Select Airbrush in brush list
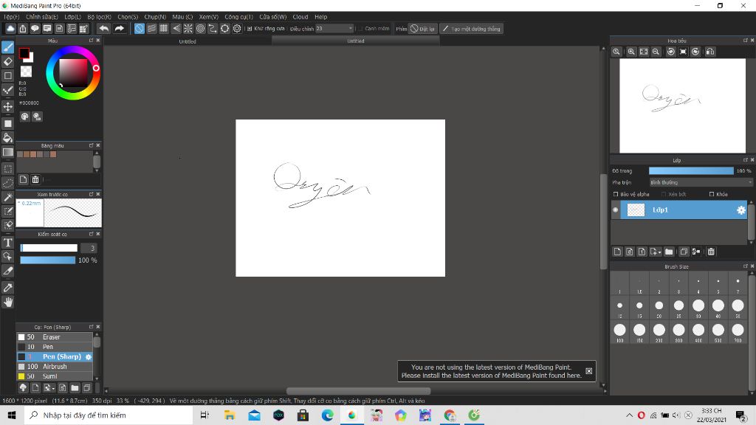Viewport: 756px width, 425px height. click(55, 367)
